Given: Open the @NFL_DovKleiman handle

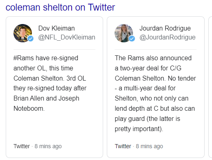Looking at the screenshot, I should click(x=67, y=37).
